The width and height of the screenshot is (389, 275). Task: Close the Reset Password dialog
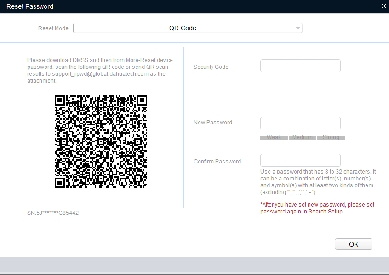click(383, 6)
